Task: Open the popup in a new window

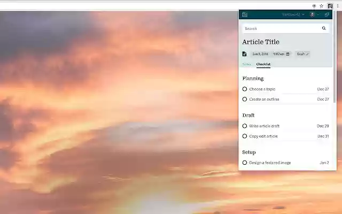Action: [327, 14]
